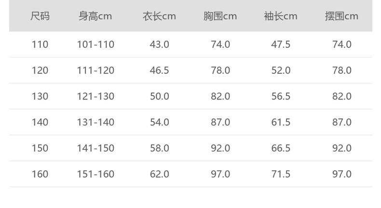Click the 衣长 value 46.5
This screenshot has height=208, width=381.
click(159, 70)
